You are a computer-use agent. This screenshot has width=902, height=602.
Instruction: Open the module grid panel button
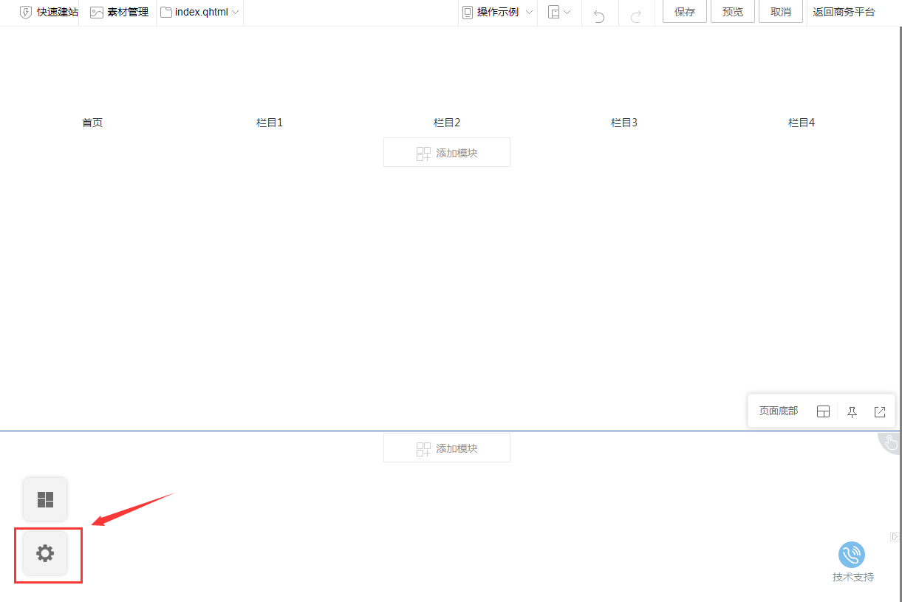(x=45, y=499)
